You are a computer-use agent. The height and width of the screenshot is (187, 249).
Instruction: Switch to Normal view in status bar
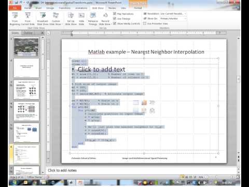183,177
